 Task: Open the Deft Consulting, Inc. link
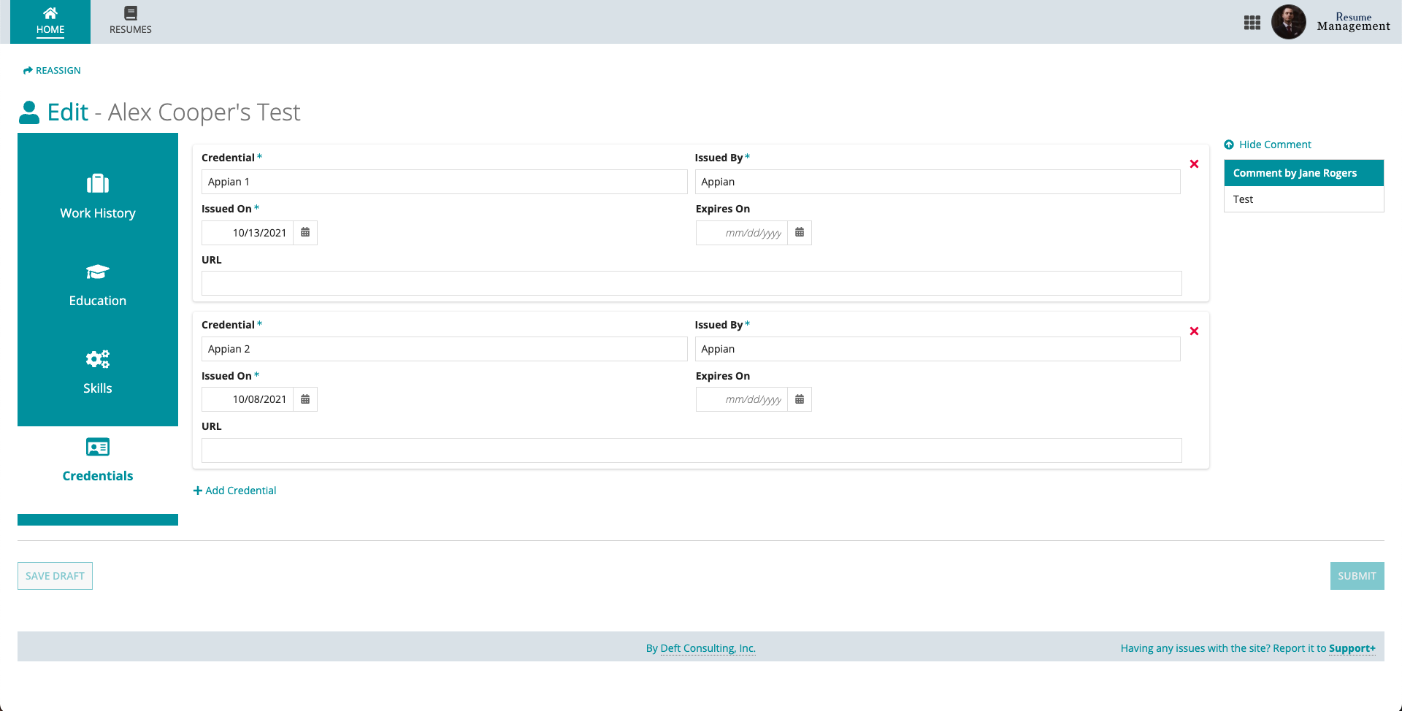708,648
